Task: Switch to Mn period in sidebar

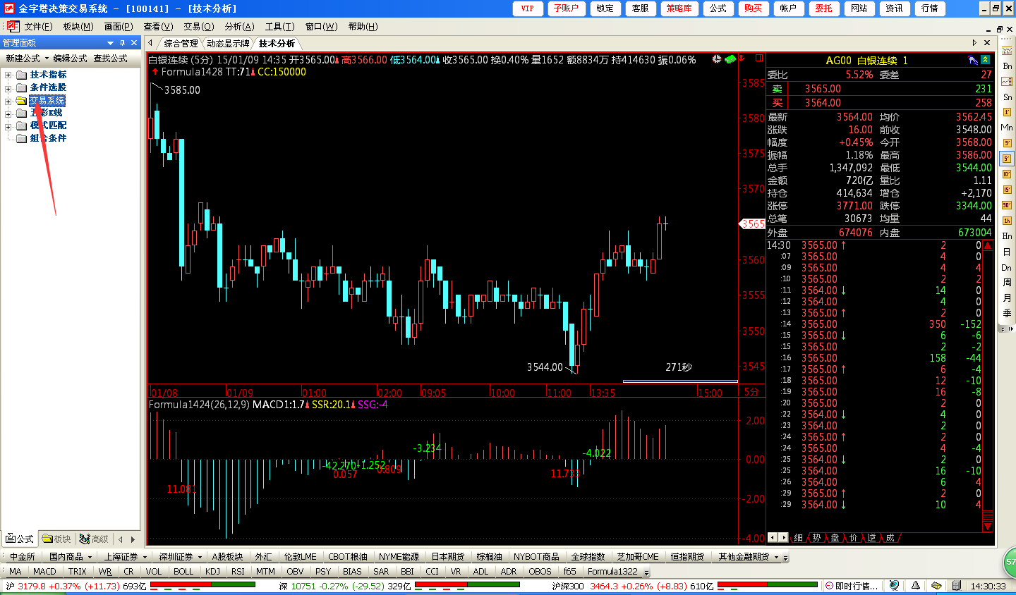Action: 1007,128
